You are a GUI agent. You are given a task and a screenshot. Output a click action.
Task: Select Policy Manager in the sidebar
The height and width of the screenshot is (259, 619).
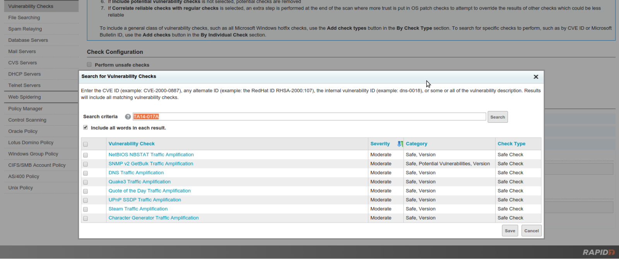tap(26, 109)
